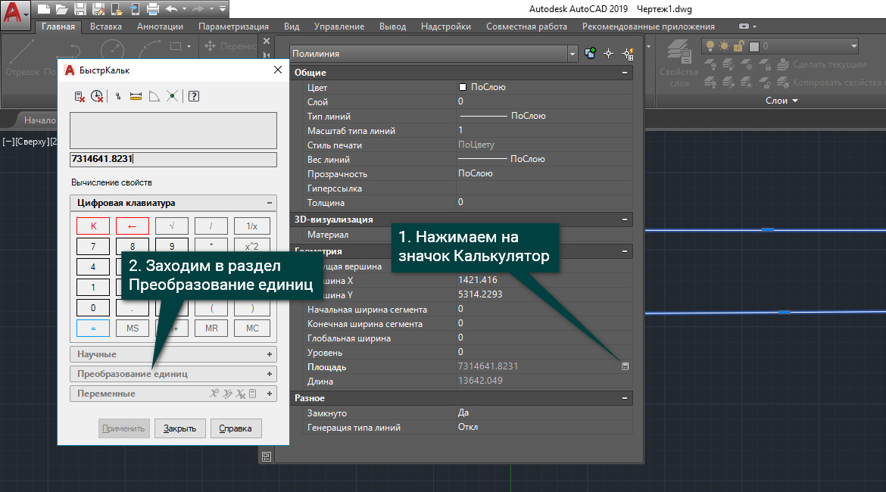Click the Quick Select icon in properties palette
886x492 pixels.
point(628,54)
